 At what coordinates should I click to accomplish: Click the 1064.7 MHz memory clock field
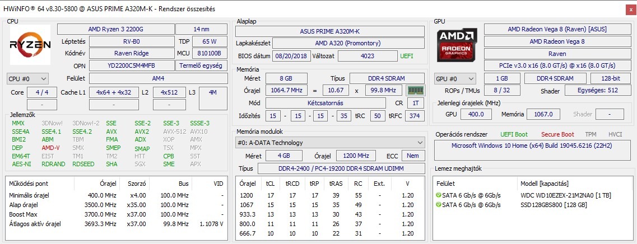click(x=287, y=90)
